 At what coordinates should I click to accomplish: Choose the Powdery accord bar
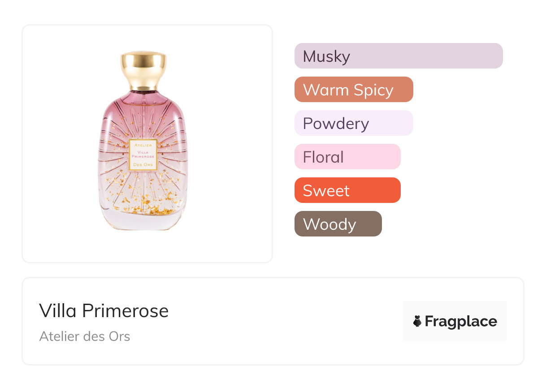point(354,123)
